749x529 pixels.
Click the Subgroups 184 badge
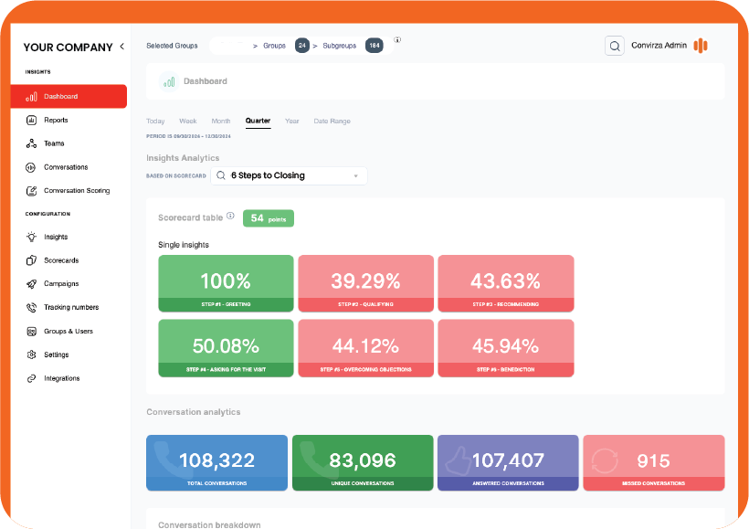(373, 44)
